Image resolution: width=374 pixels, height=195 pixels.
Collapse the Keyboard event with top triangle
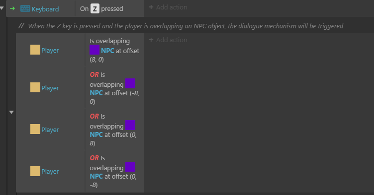click(x=1, y=8)
